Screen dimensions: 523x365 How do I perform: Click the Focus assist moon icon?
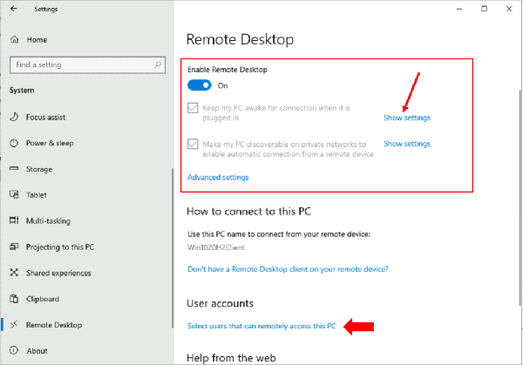click(14, 117)
